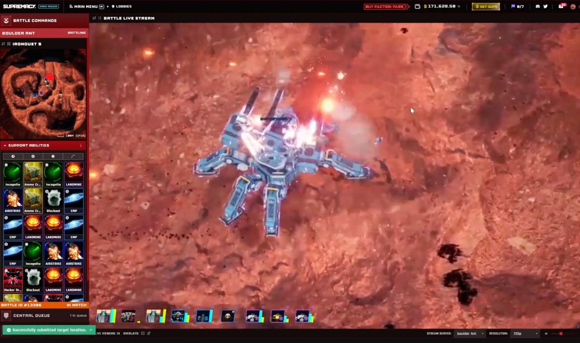Toggle the second overlays icon
580x343 pixels.
point(149,333)
